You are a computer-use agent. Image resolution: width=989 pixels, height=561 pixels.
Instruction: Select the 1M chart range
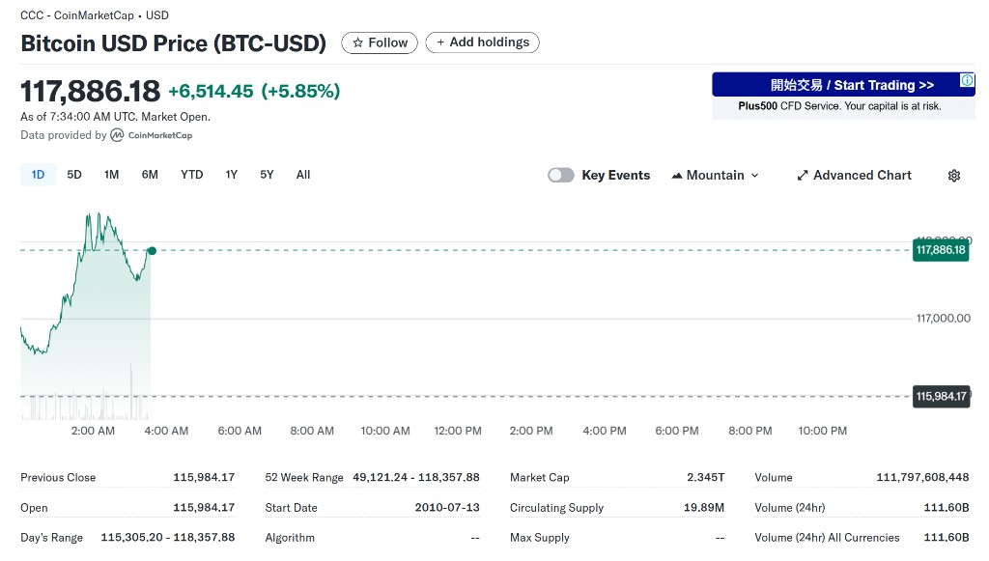[112, 175]
